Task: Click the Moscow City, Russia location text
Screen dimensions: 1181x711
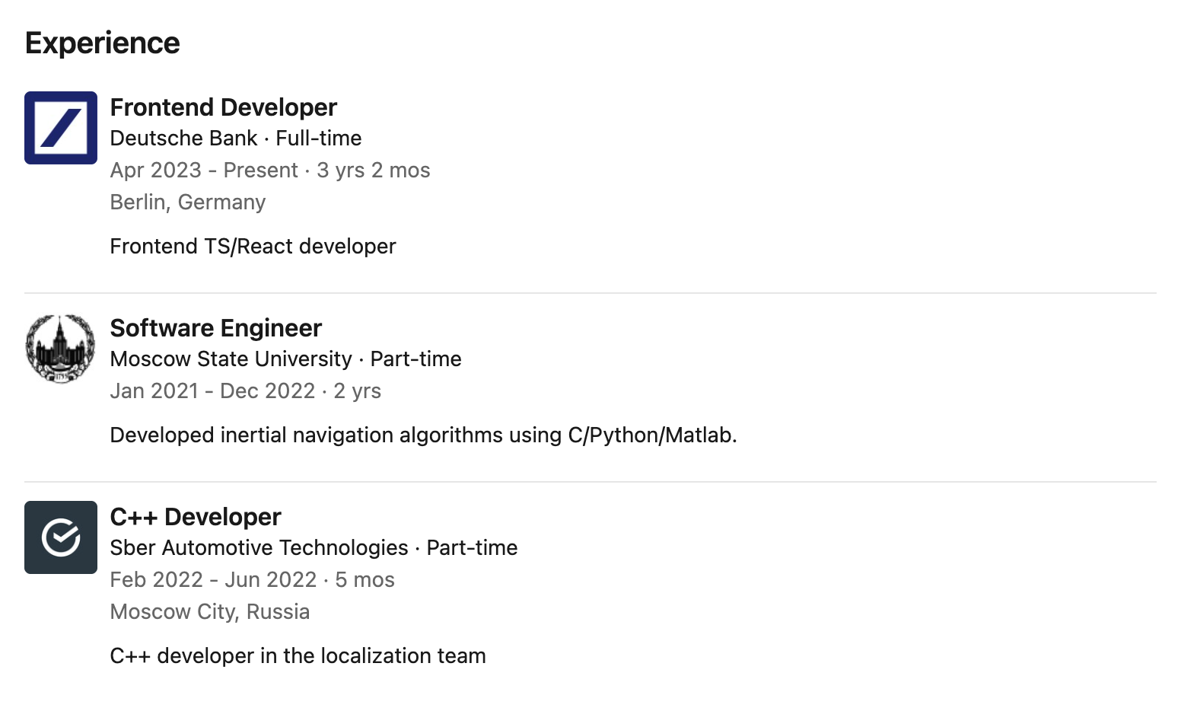Action: (x=210, y=612)
